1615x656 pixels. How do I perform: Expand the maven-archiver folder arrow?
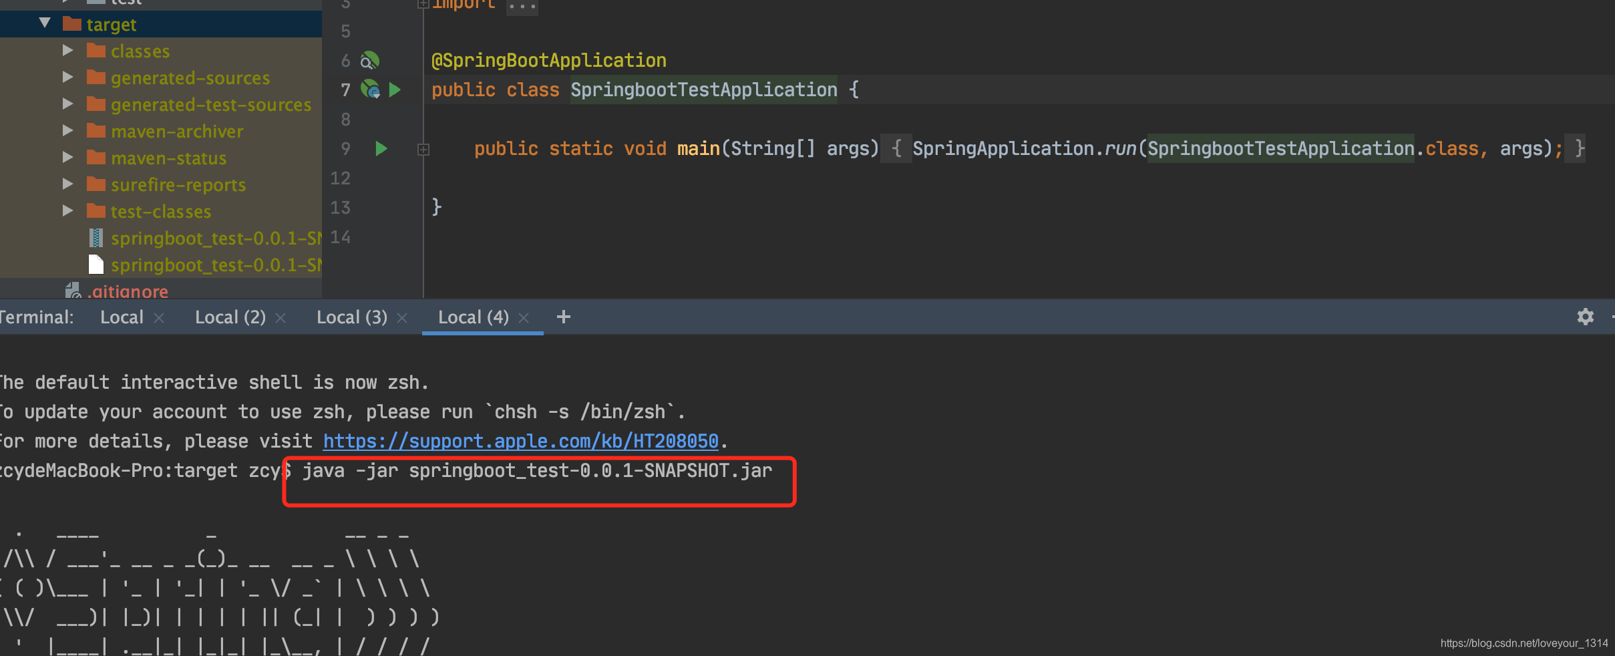(x=67, y=130)
